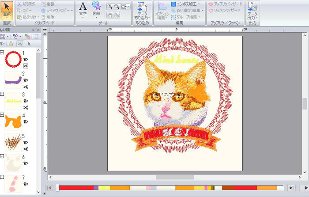Toggle visibility eye of item 4
The height and width of the screenshot is (197, 309).
[x=26, y=122]
